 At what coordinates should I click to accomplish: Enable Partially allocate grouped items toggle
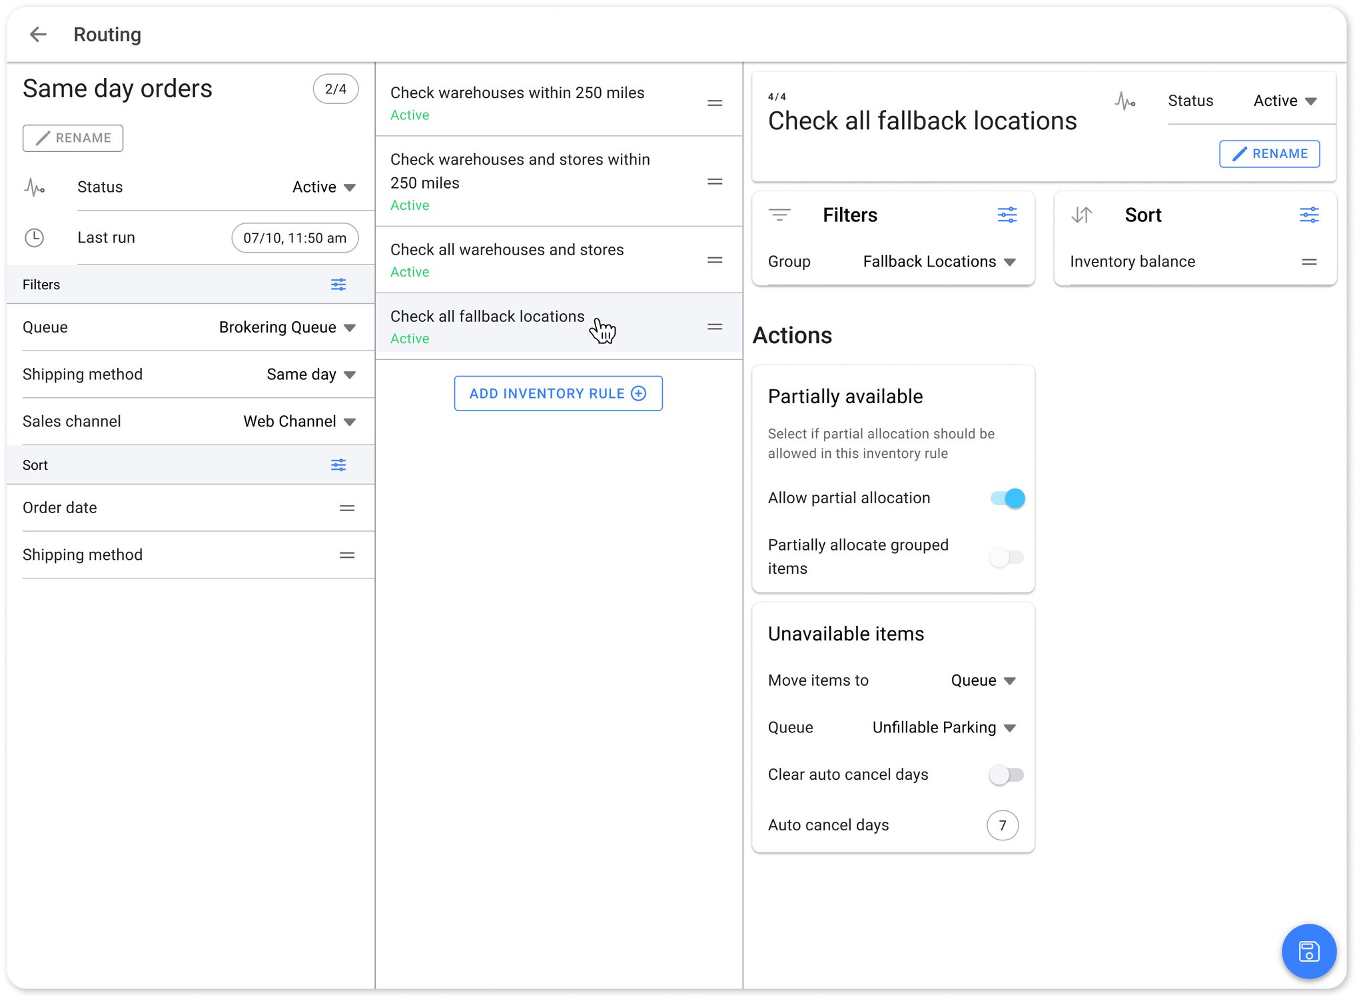[x=1007, y=556]
